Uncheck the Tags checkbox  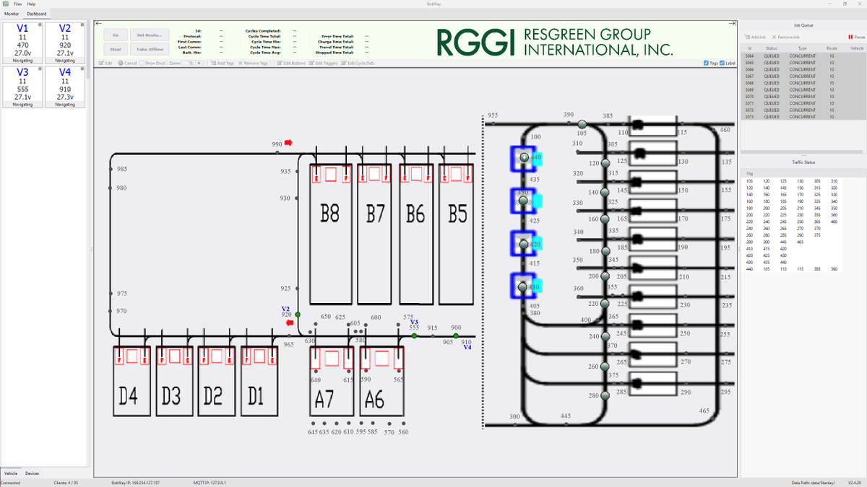(706, 63)
